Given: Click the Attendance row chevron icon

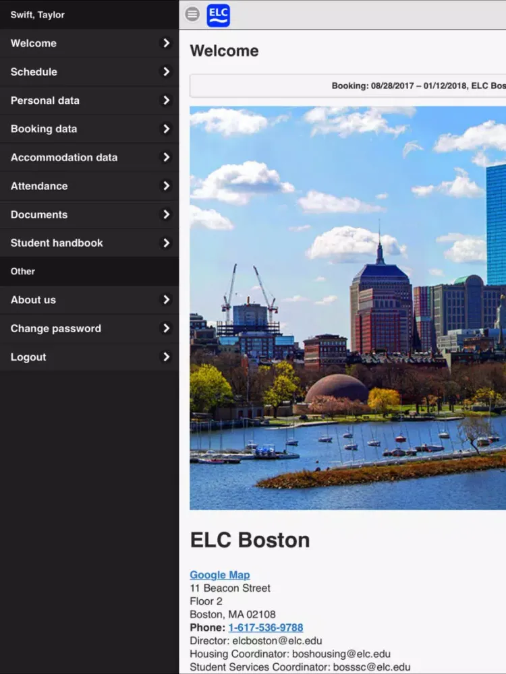Looking at the screenshot, I should point(166,186).
